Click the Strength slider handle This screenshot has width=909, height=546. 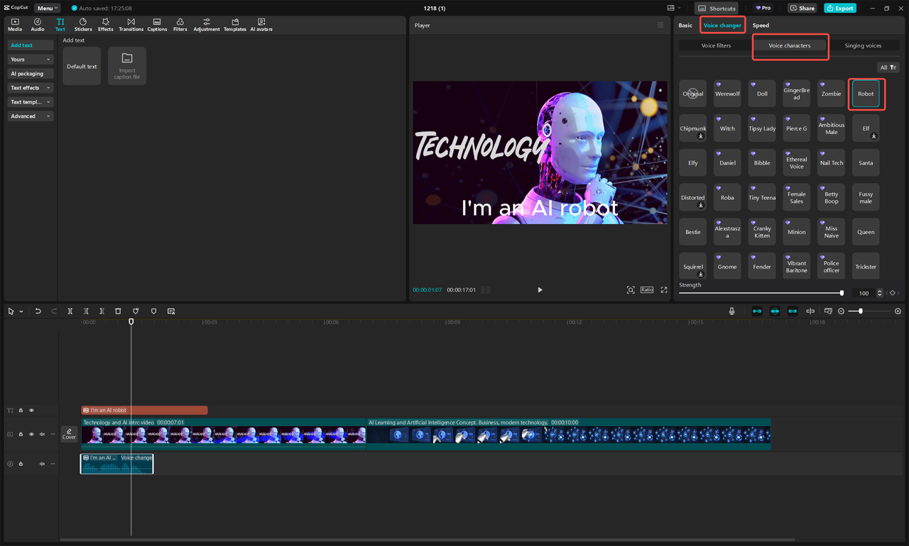coord(842,293)
